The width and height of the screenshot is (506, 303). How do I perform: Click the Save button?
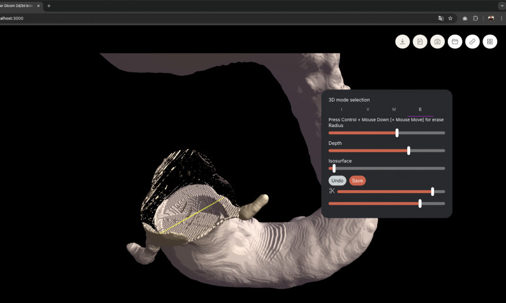[357, 181]
